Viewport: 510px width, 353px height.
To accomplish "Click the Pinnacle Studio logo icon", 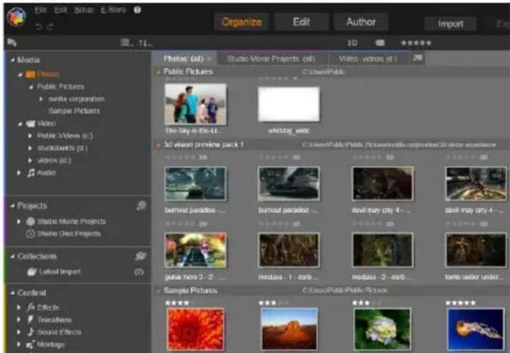I will click(x=17, y=17).
